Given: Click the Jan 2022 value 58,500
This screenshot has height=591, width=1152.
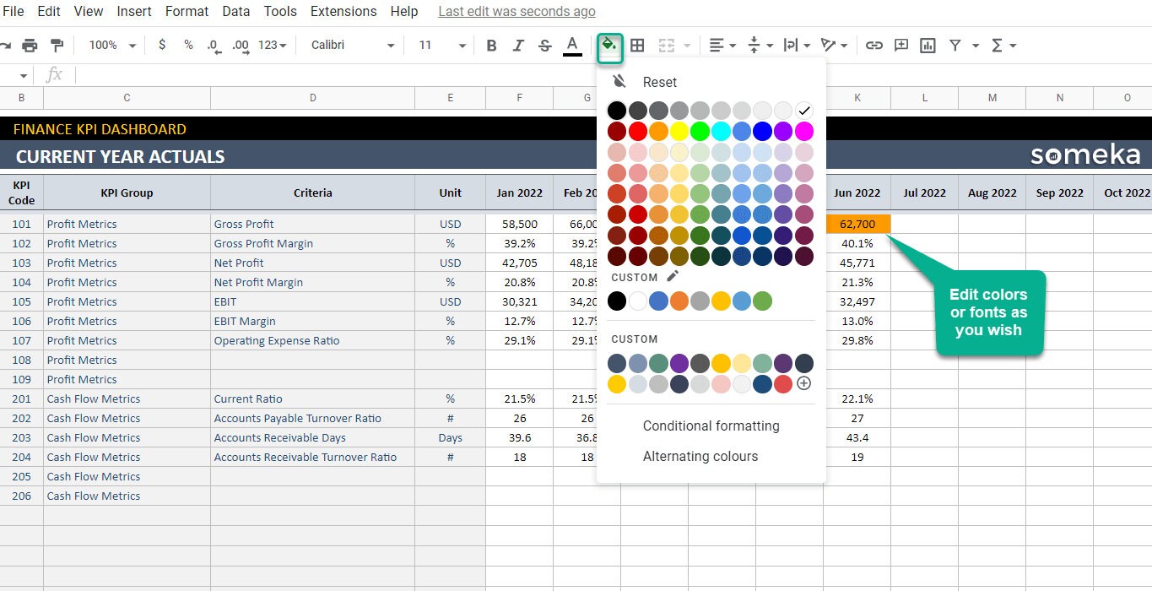Looking at the screenshot, I should [x=519, y=225].
